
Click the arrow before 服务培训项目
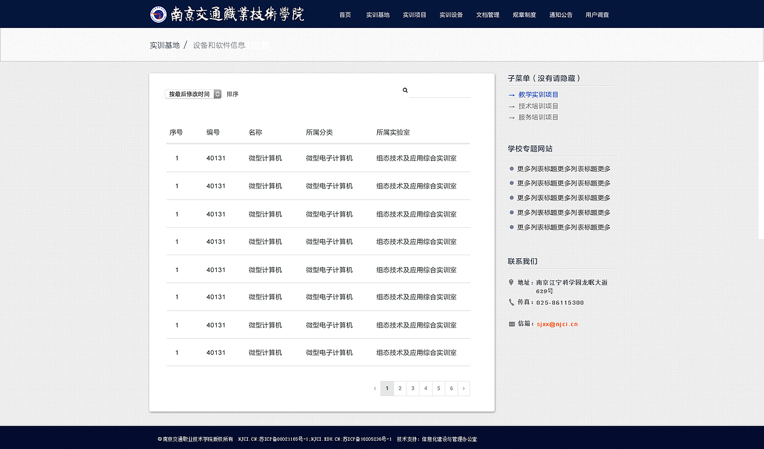pos(512,117)
